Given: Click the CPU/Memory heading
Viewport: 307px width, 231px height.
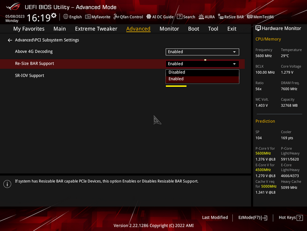Looking at the screenshot, I should coord(268,39).
